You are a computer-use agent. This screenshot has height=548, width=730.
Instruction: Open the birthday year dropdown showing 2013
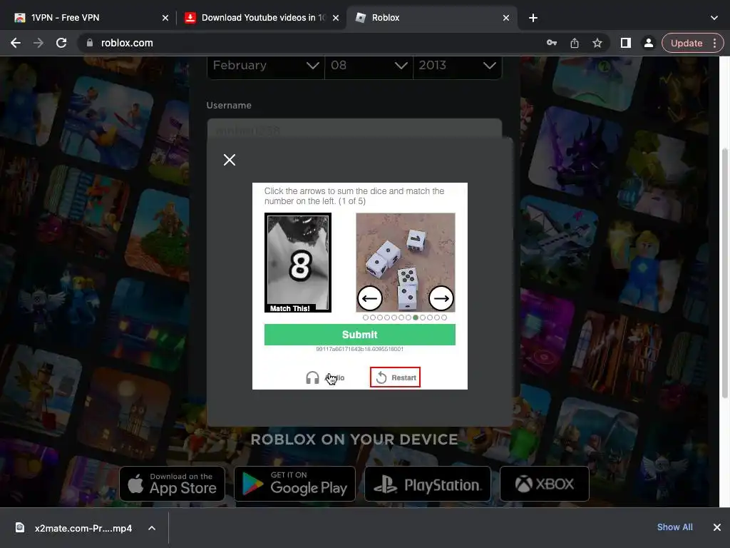(x=457, y=65)
